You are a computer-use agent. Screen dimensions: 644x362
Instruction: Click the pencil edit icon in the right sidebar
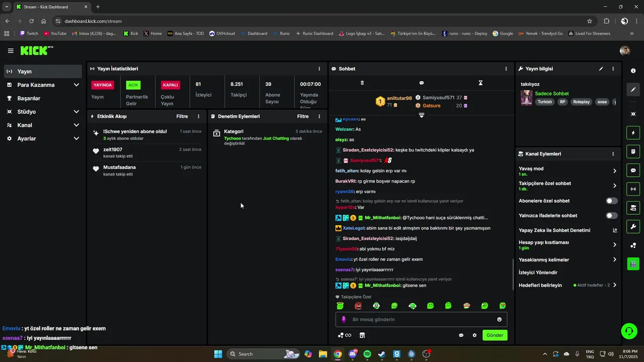click(633, 89)
